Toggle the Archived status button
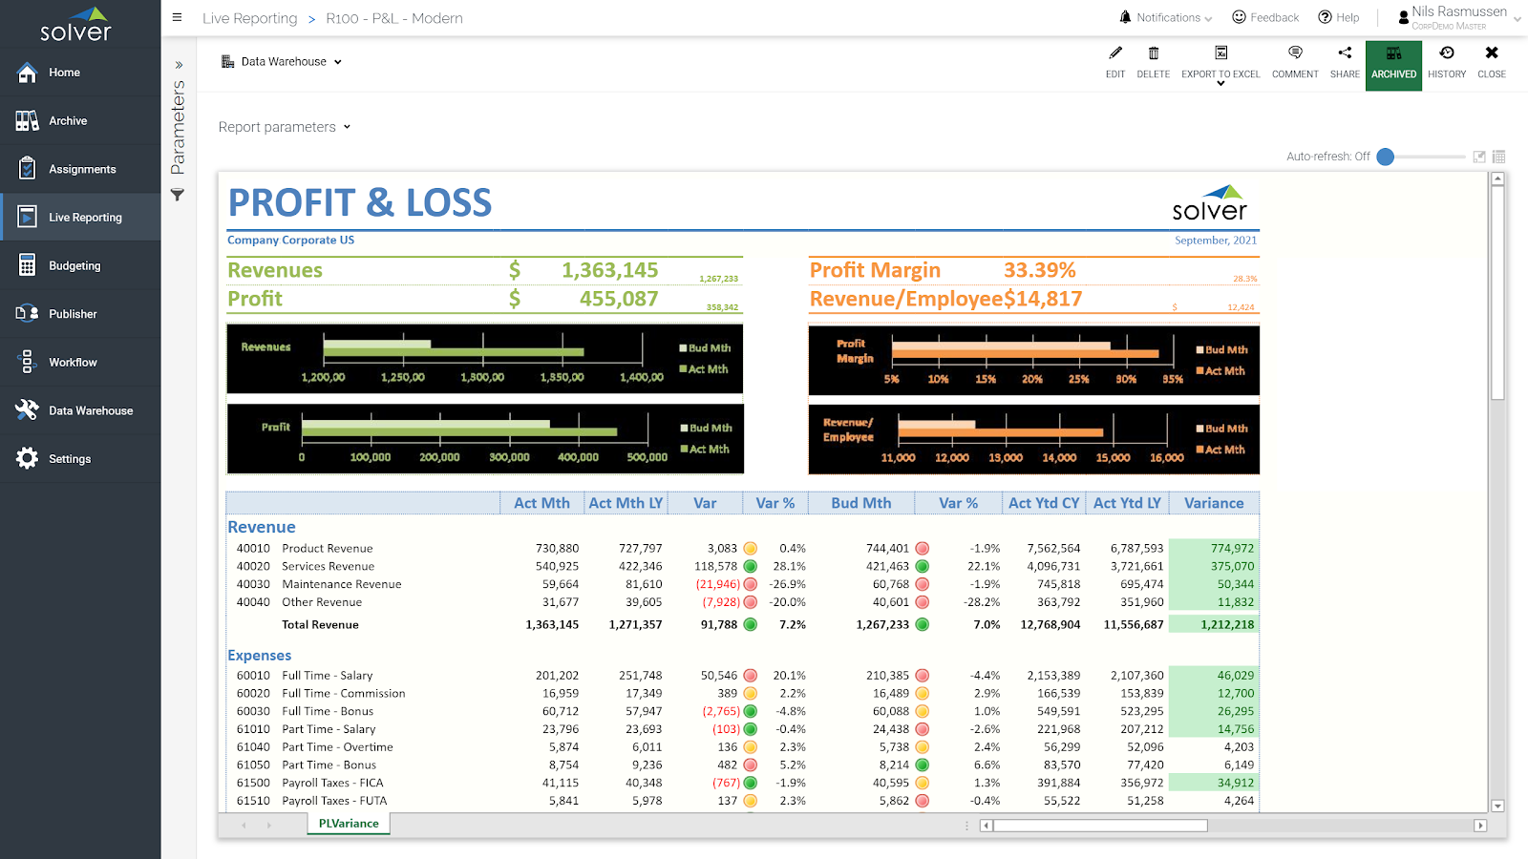The image size is (1528, 859). click(x=1393, y=65)
